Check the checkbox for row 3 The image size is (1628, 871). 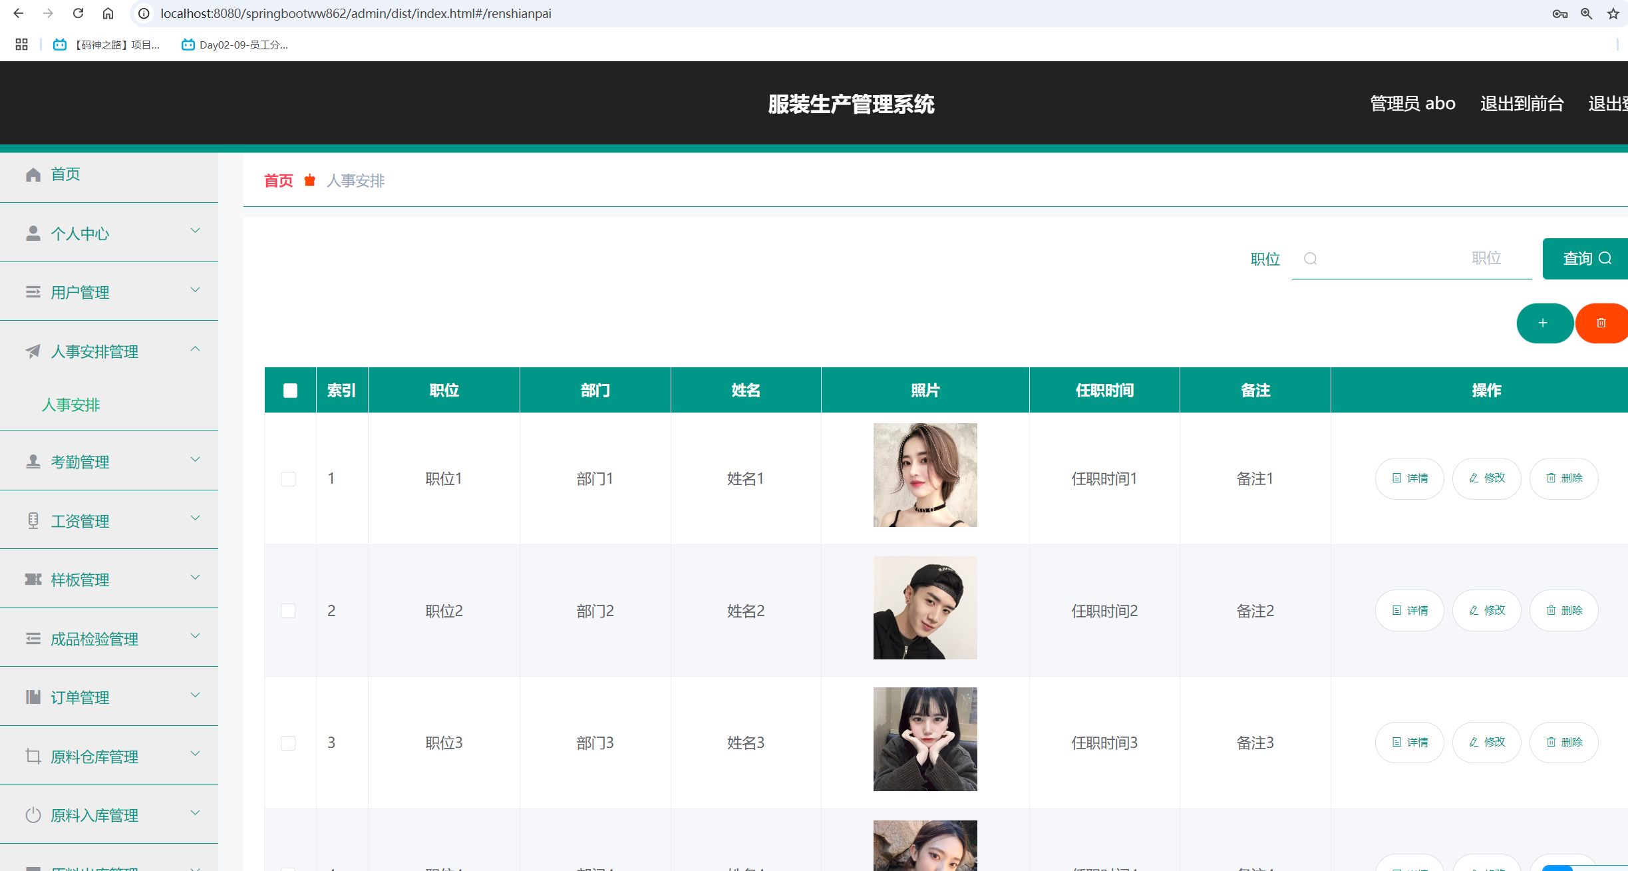coord(288,743)
